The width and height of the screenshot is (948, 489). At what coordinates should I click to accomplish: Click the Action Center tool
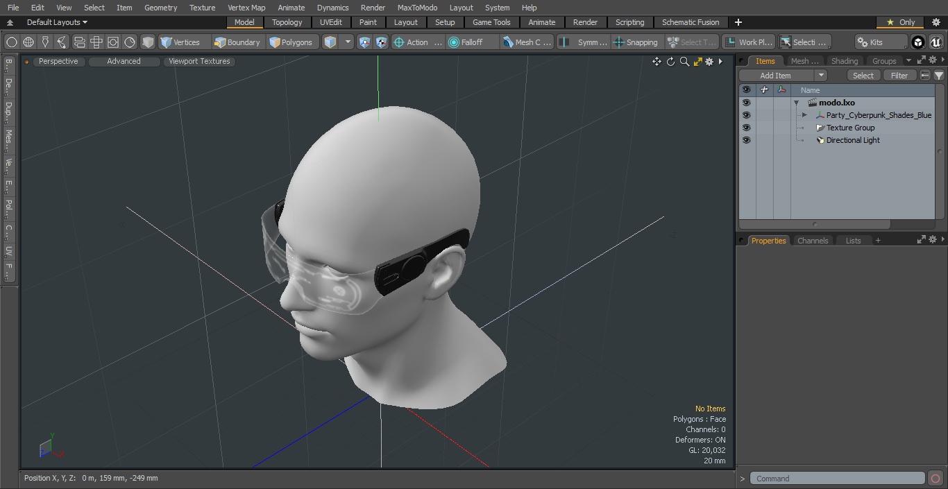(418, 42)
